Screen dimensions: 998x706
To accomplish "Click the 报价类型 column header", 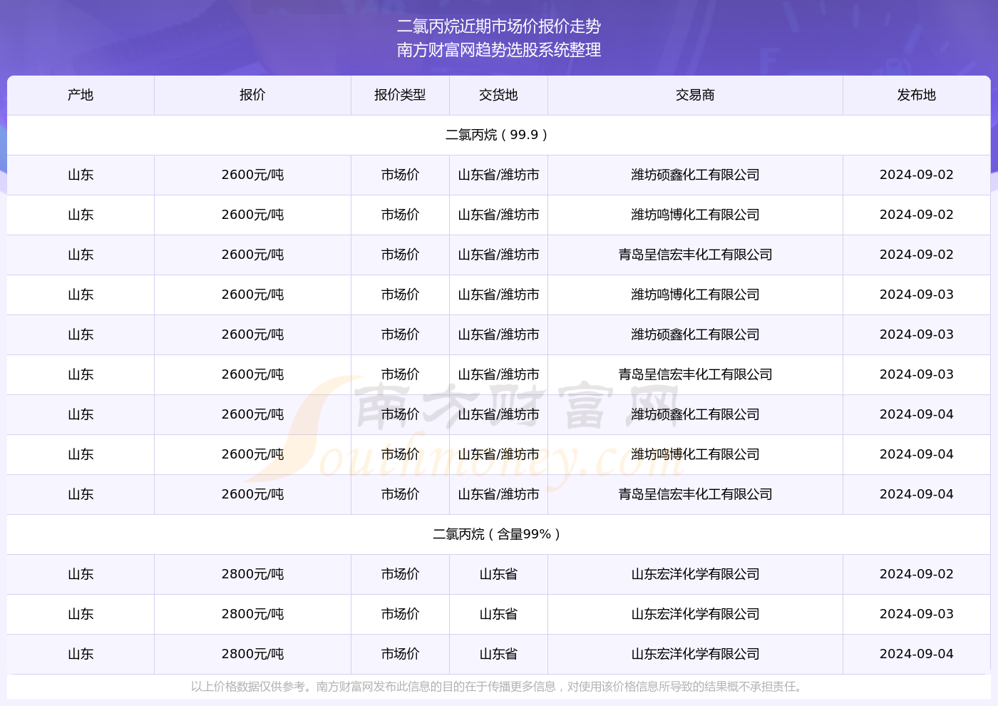I will click(x=400, y=95).
